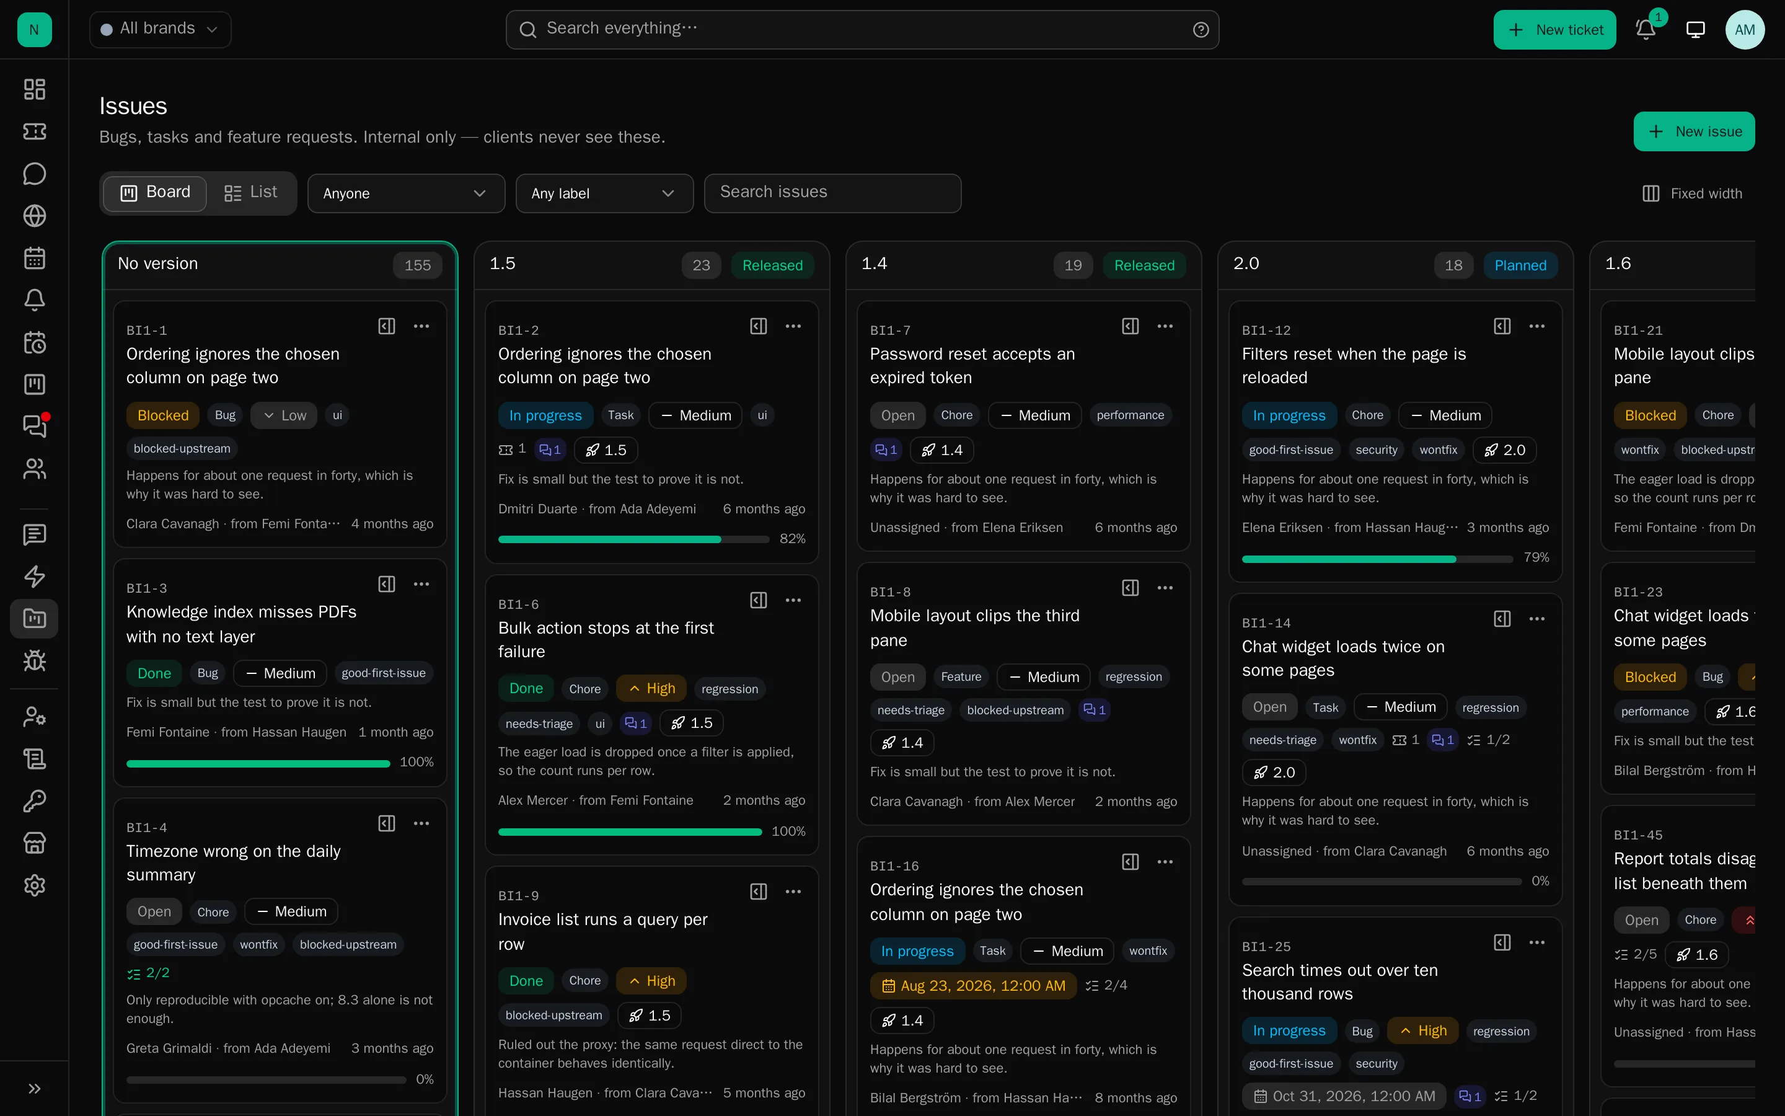Click the Blocked status on BI1-1
Image resolution: width=1785 pixels, height=1116 pixels.
point(163,415)
